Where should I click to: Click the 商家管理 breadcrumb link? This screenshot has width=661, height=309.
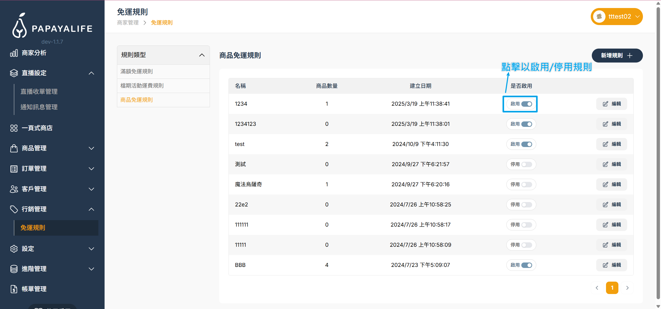(x=127, y=23)
